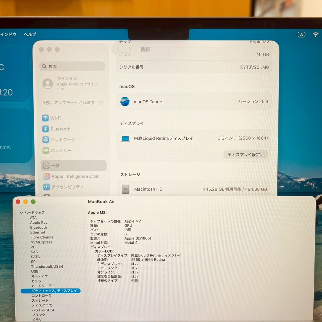This screenshot has height=322, width=322.
Task: Select パラレル SCSI in hardware list
Action: click(x=43, y=310)
